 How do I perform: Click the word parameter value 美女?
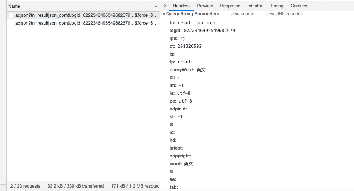click(188, 164)
